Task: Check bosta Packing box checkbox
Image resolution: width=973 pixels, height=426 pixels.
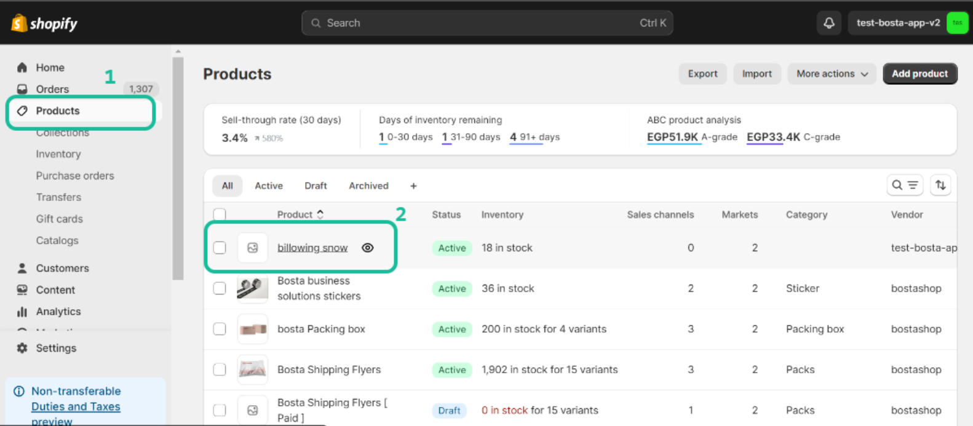Action: pyautogui.click(x=220, y=329)
